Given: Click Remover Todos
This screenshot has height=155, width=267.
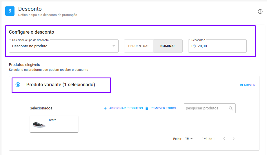Looking at the screenshot, I should point(163,108).
